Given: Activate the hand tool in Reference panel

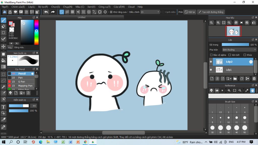Looking at the screenshot, I should (252, 90).
